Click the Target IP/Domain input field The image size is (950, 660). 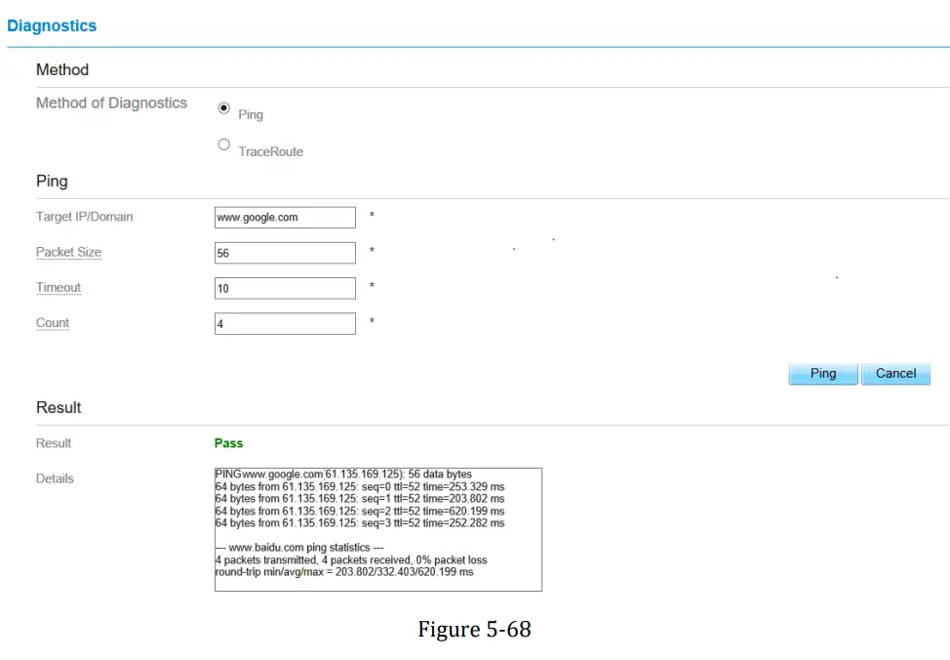[285, 217]
